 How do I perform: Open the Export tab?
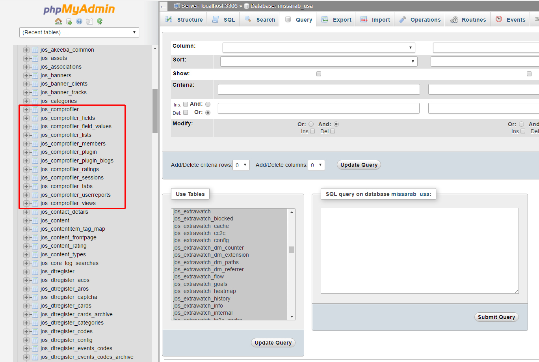336,20
